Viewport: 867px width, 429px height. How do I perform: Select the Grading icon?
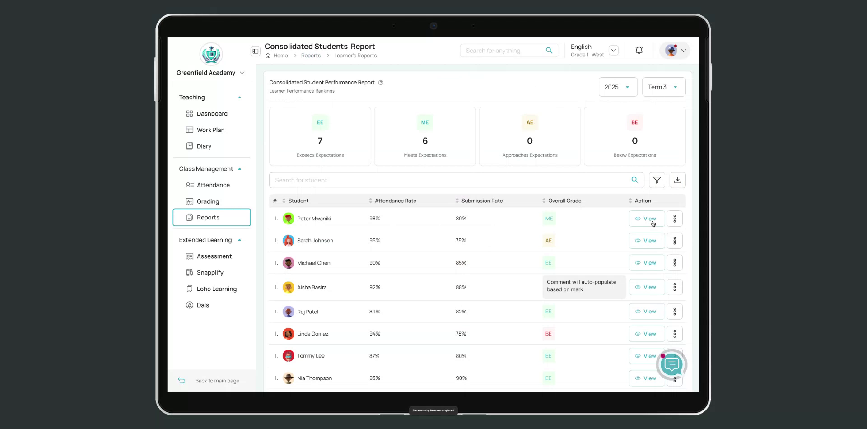190,201
